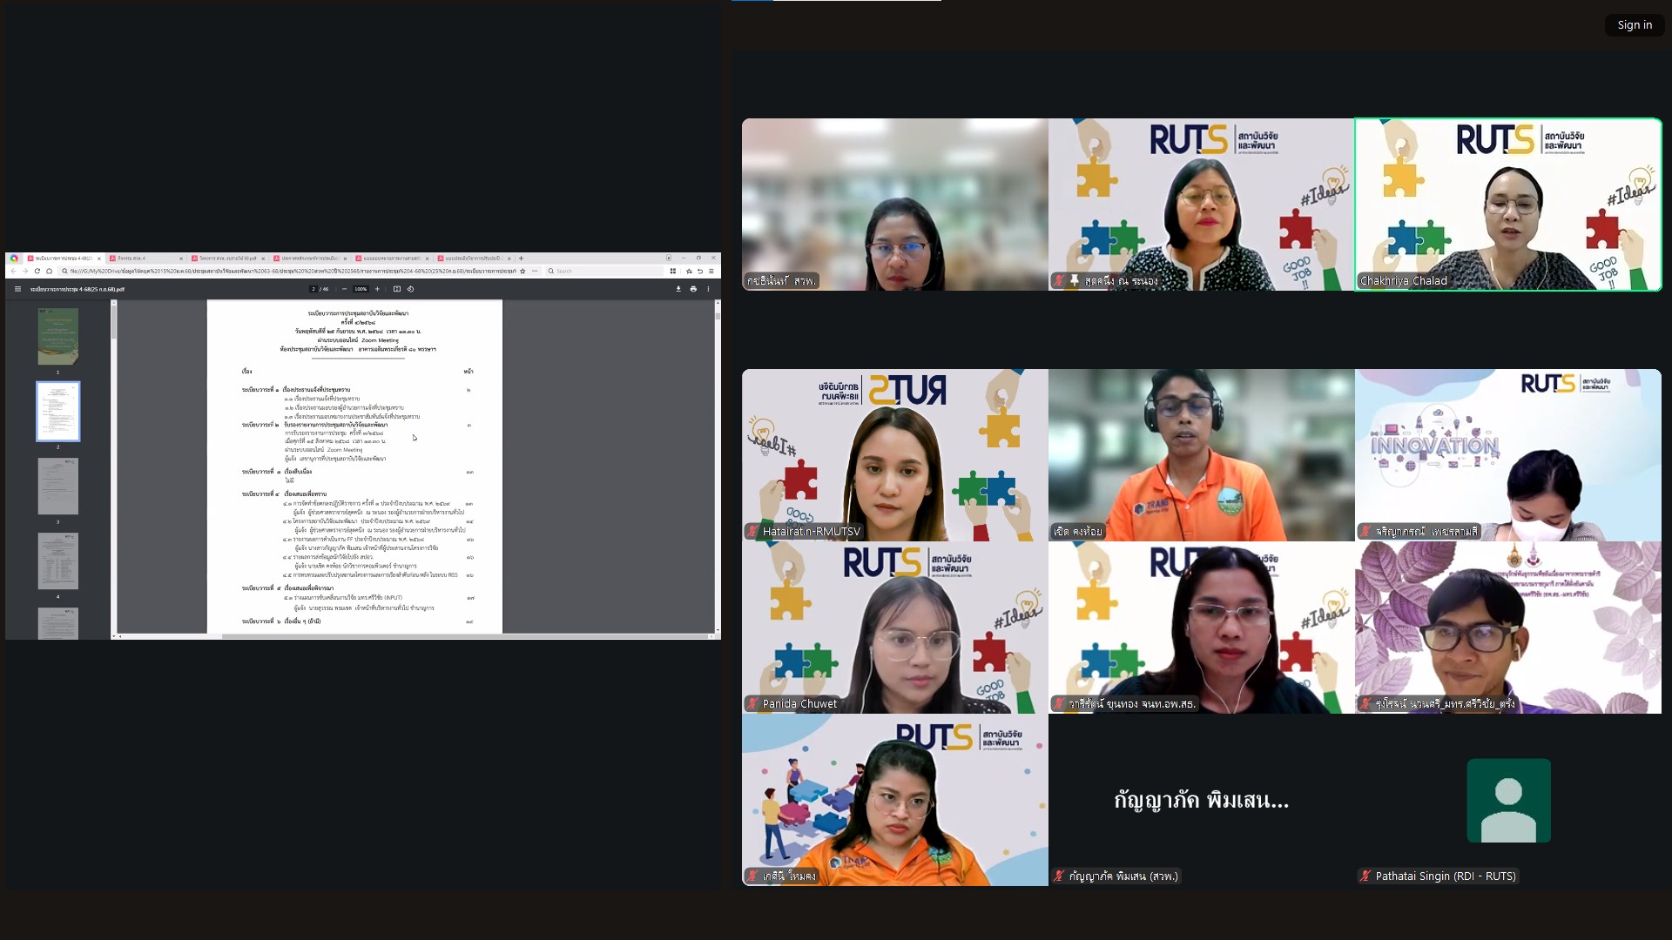Open the address bar three-dot options
This screenshot has height=940, width=1672.
pos(535,271)
